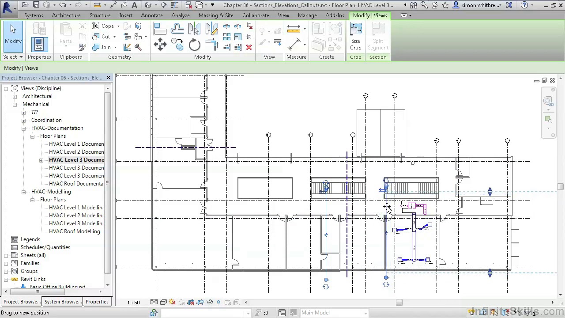Click the 1 : 50 view scale
This screenshot has width=565, height=318.
pyautogui.click(x=133, y=303)
